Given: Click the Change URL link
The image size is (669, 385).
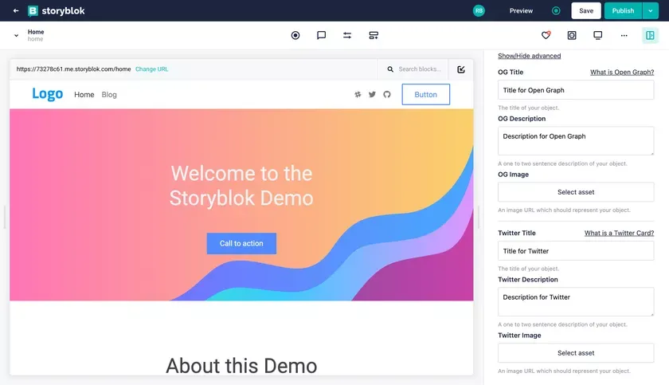Looking at the screenshot, I should coord(151,69).
